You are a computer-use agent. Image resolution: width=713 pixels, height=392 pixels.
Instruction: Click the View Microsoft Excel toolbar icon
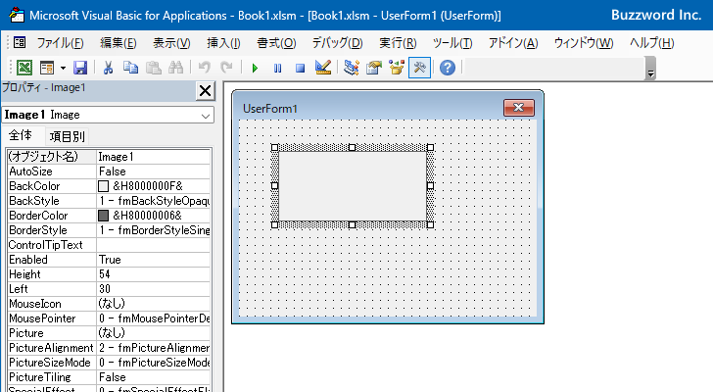tap(24, 68)
